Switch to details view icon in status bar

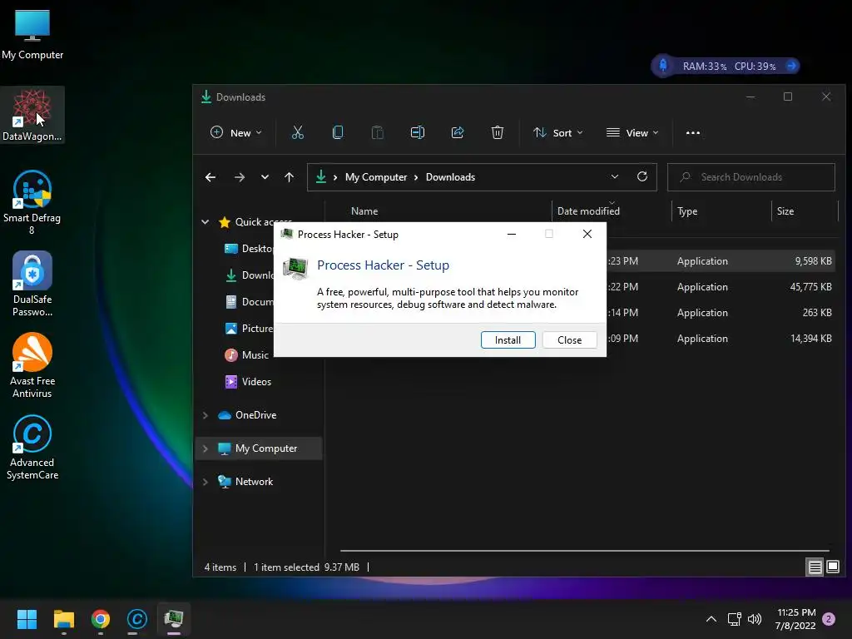[815, 567]
